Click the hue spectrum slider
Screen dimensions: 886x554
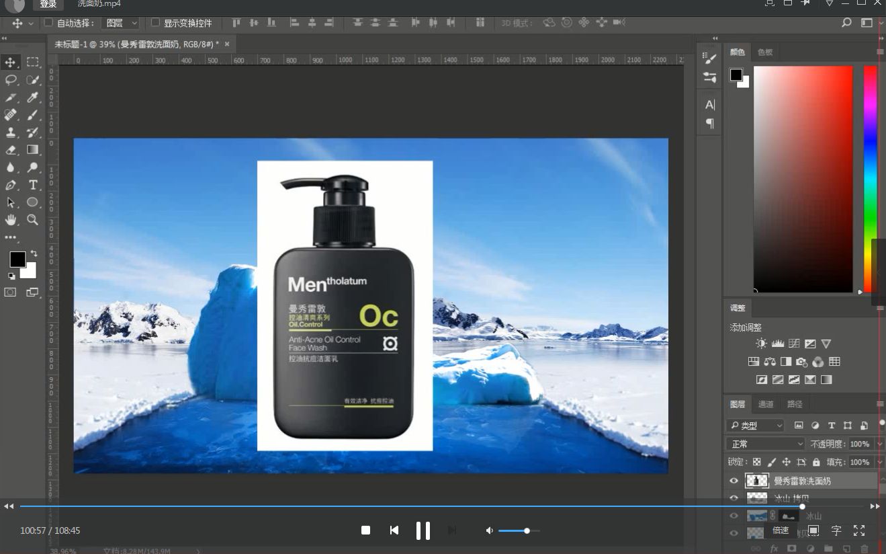pos(870,179)
